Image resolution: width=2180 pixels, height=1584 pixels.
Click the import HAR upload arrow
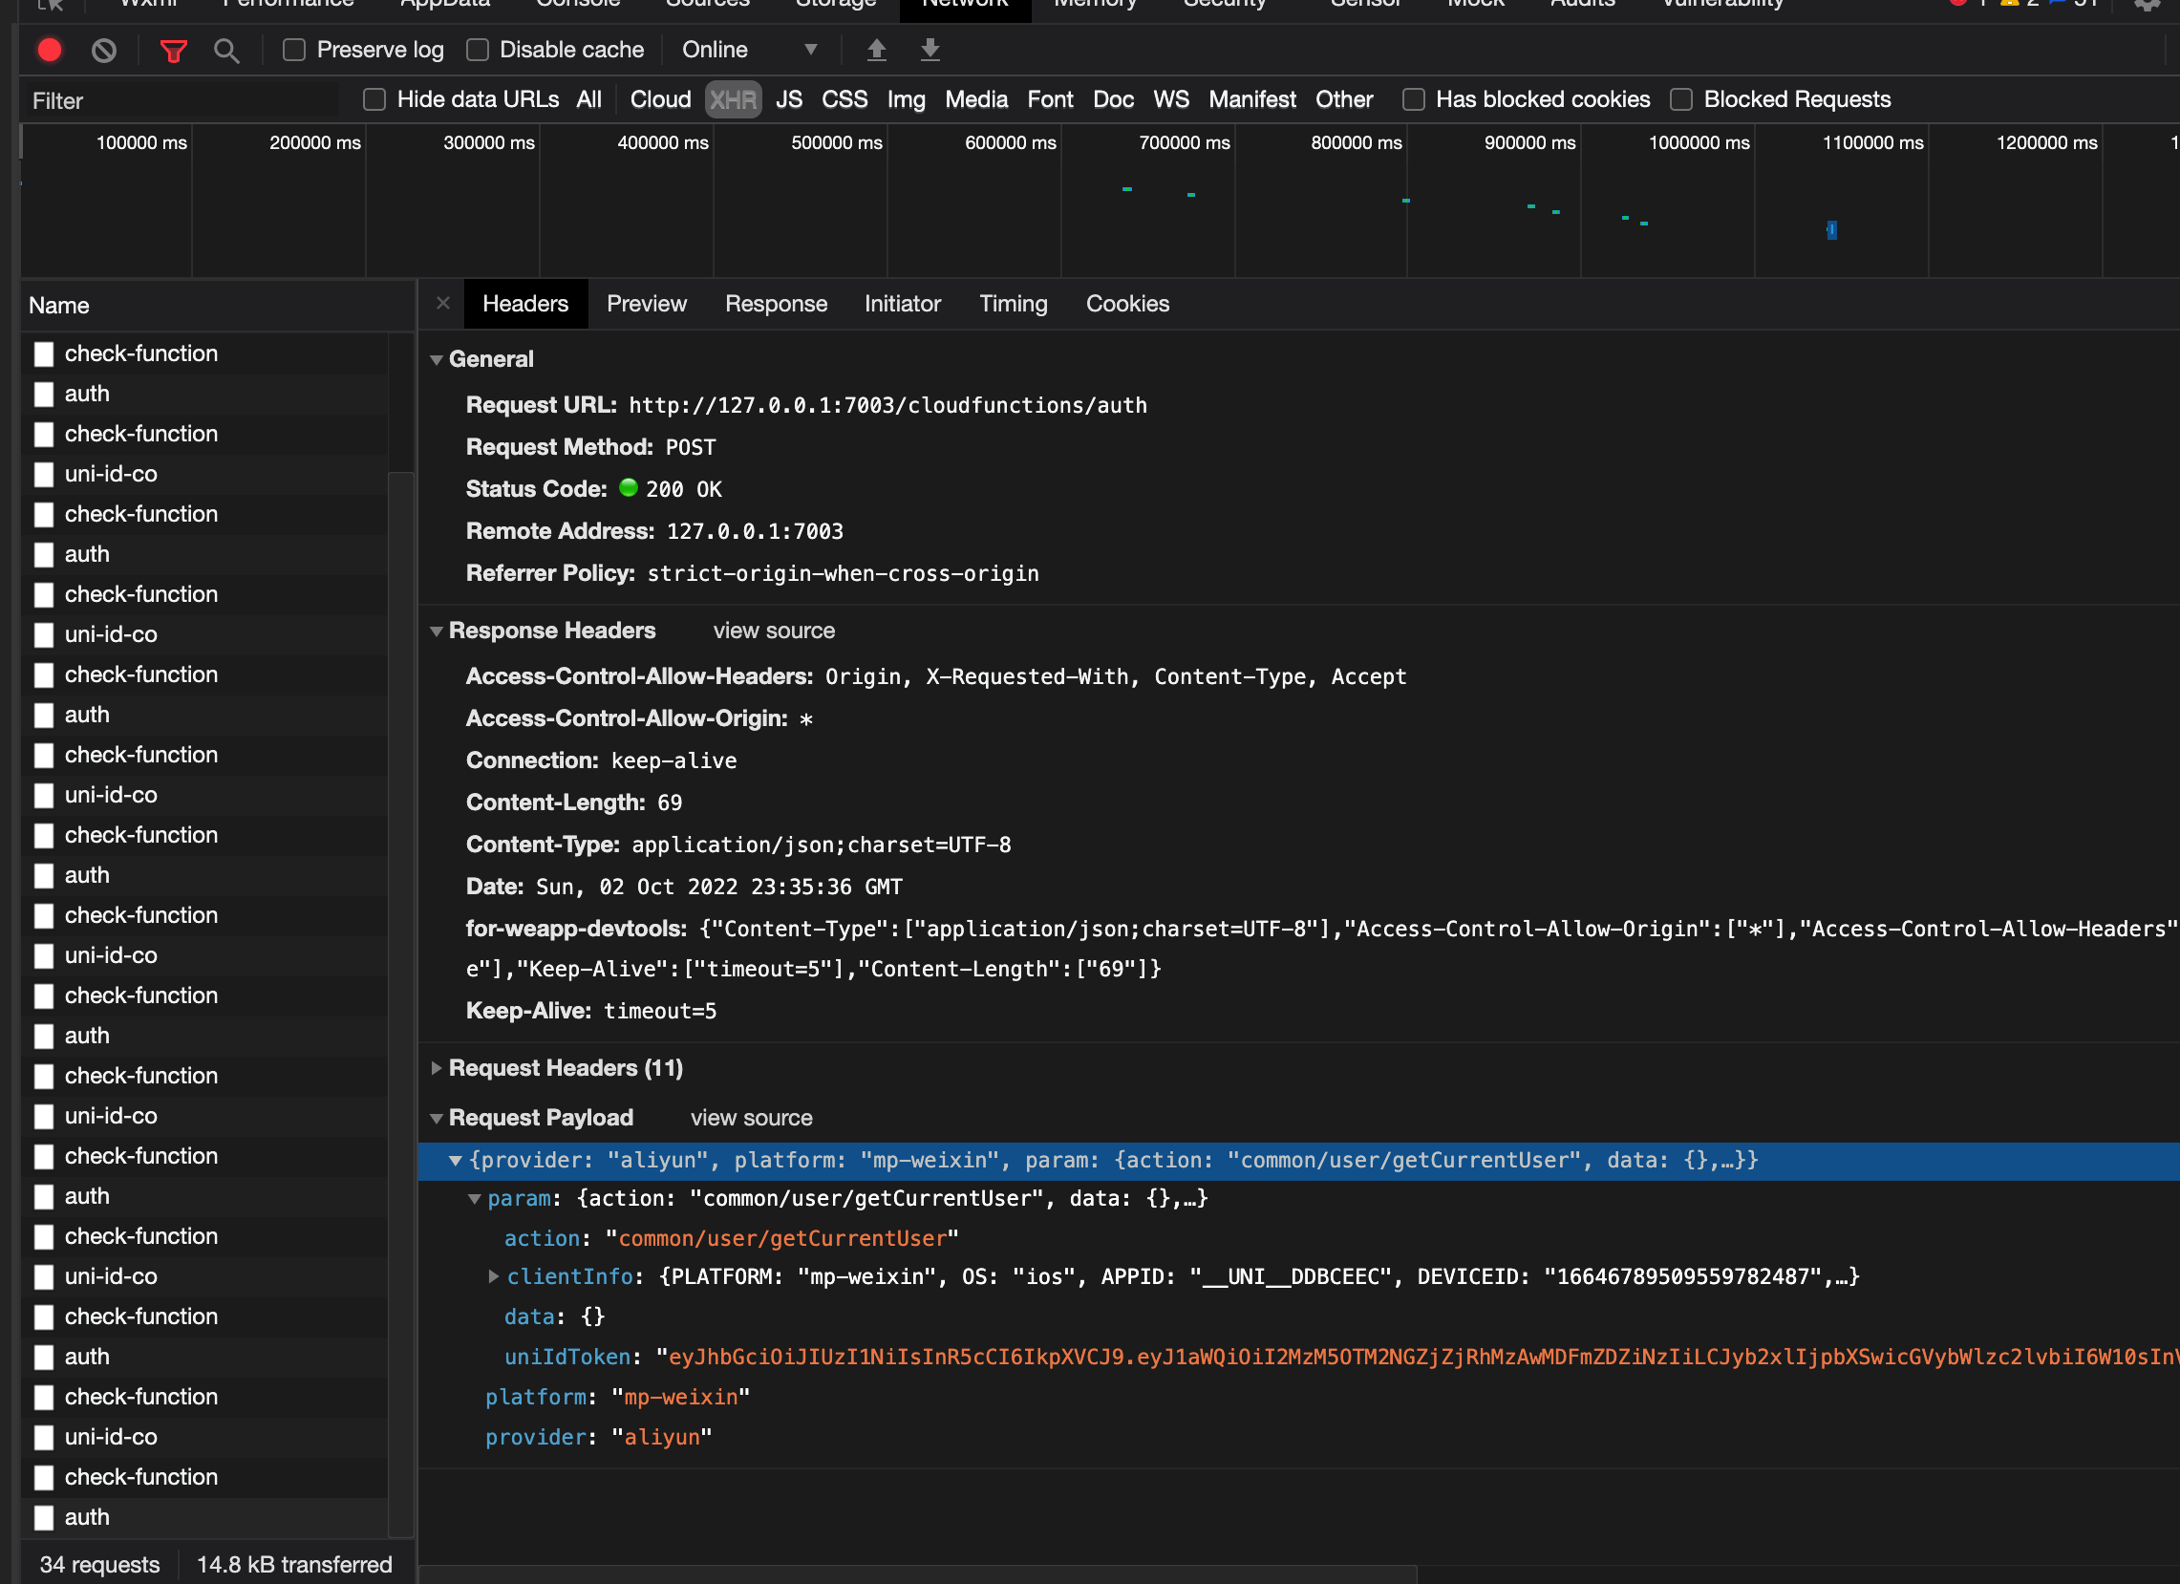[x=876, y=50]
